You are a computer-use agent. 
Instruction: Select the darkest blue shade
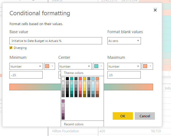pyautogui.click(x=93, y=95)
